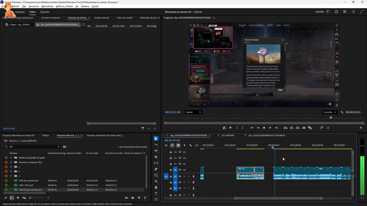Select the Track Select Forward tool
The image size is (367, 206).
pos(156,145)
